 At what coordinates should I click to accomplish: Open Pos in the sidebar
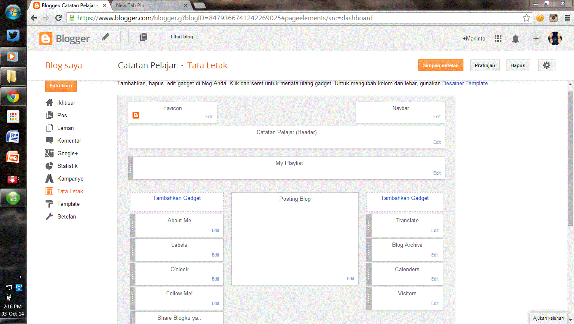point(62,115)
